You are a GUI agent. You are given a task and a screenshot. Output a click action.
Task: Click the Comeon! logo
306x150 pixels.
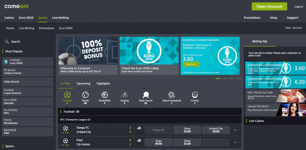coord(16,6)
